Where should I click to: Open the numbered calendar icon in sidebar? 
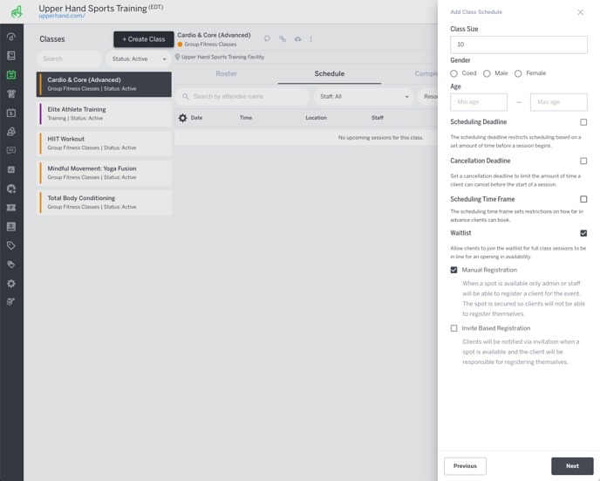click(x=11, y=113)
